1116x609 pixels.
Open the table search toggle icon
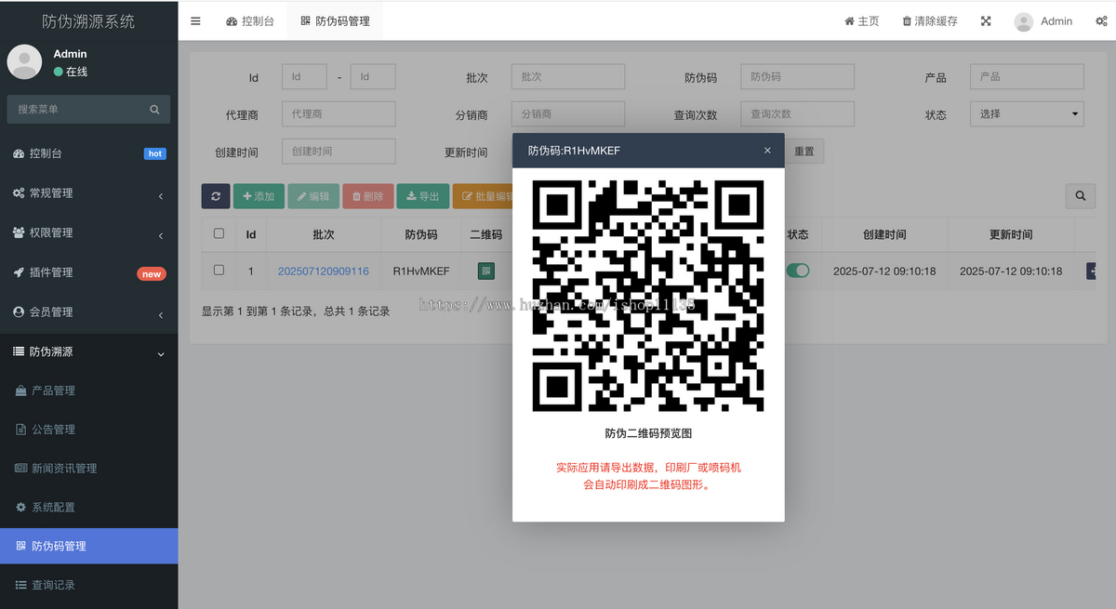pyautogui.click(x=1080, y=196)
